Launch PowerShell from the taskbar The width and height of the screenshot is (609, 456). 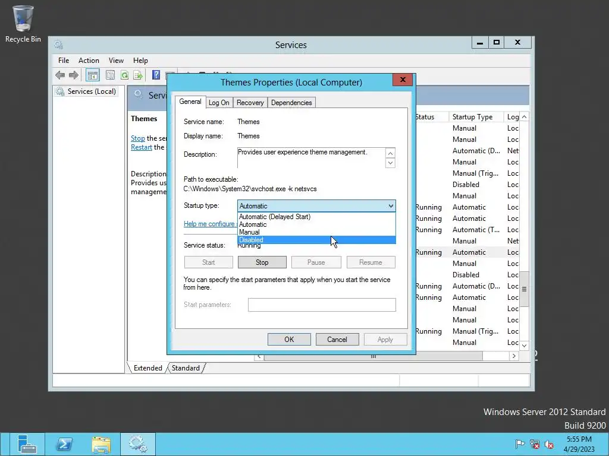(64, 444)
